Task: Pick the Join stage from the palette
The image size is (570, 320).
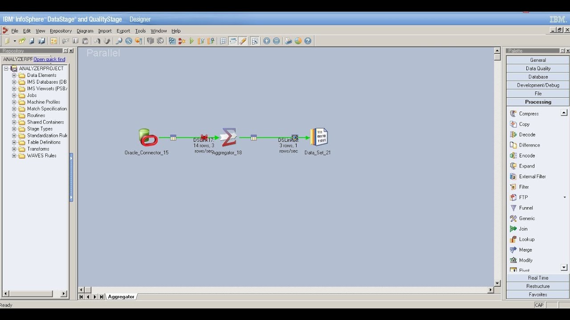Action: pos(519,229)
